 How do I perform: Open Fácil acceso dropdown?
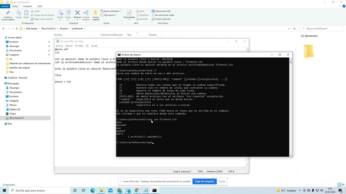pos(108,15)
